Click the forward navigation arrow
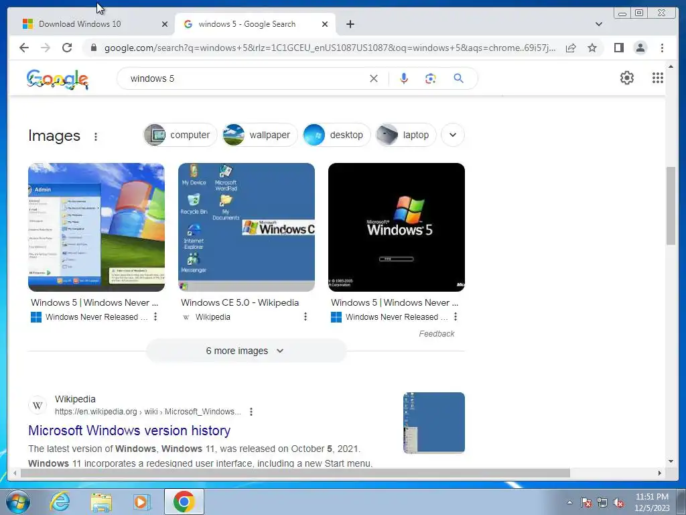This screenshot has height=515, width=686. (x=46, y=48)
